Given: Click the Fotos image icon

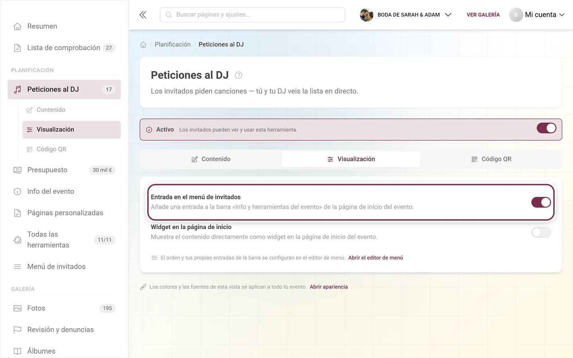Looking at the screenshot, I should 18,308.
